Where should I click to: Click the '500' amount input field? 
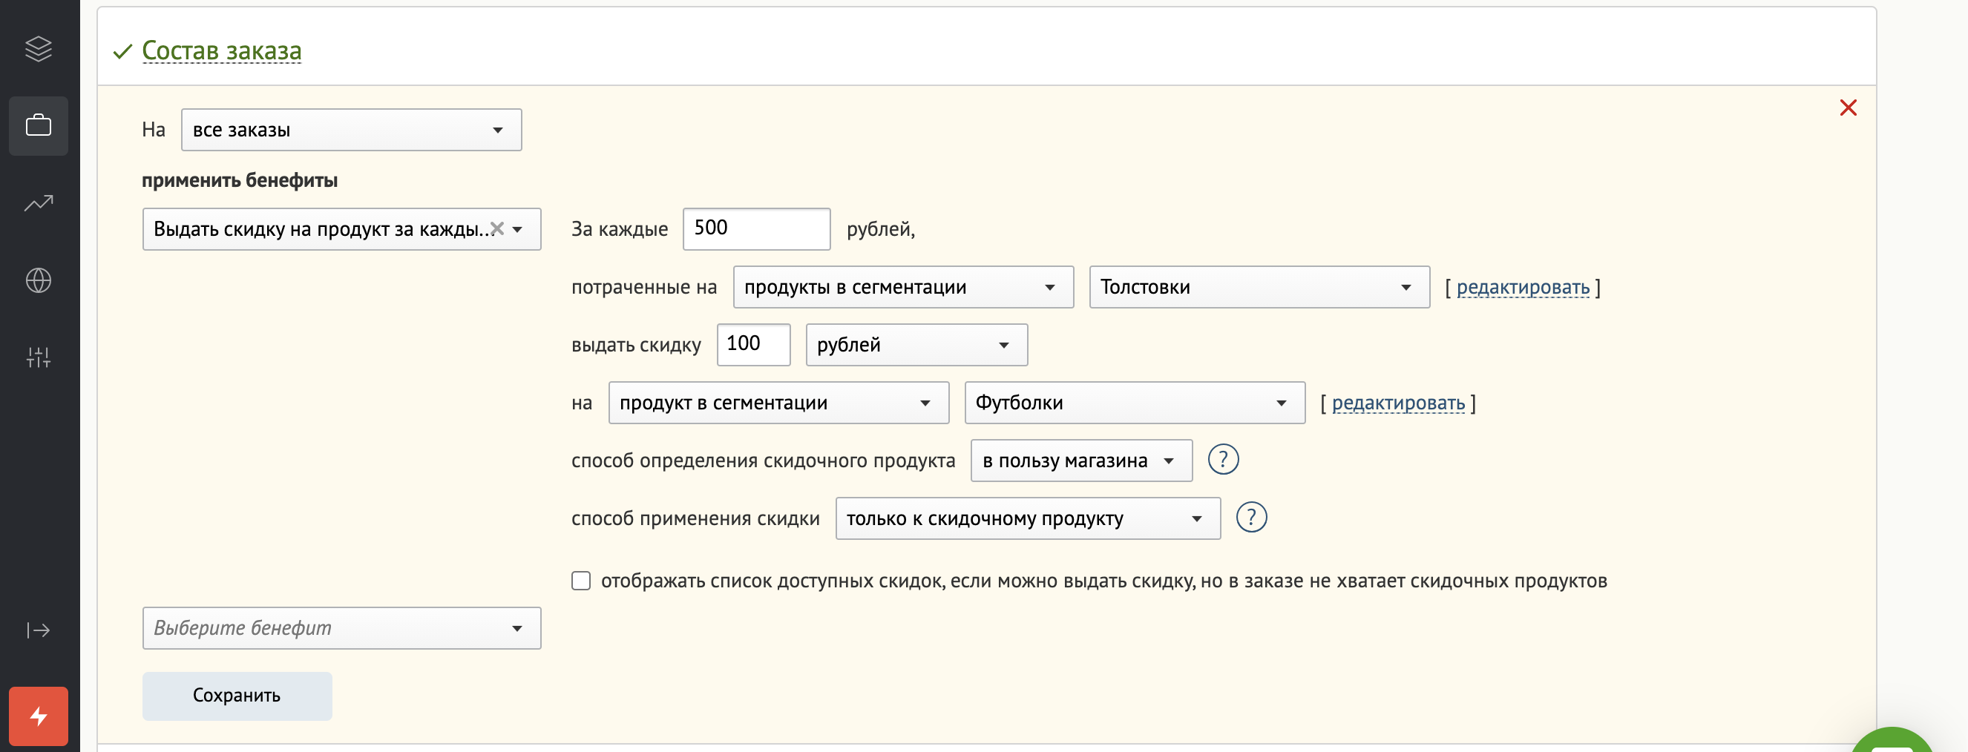756,229
